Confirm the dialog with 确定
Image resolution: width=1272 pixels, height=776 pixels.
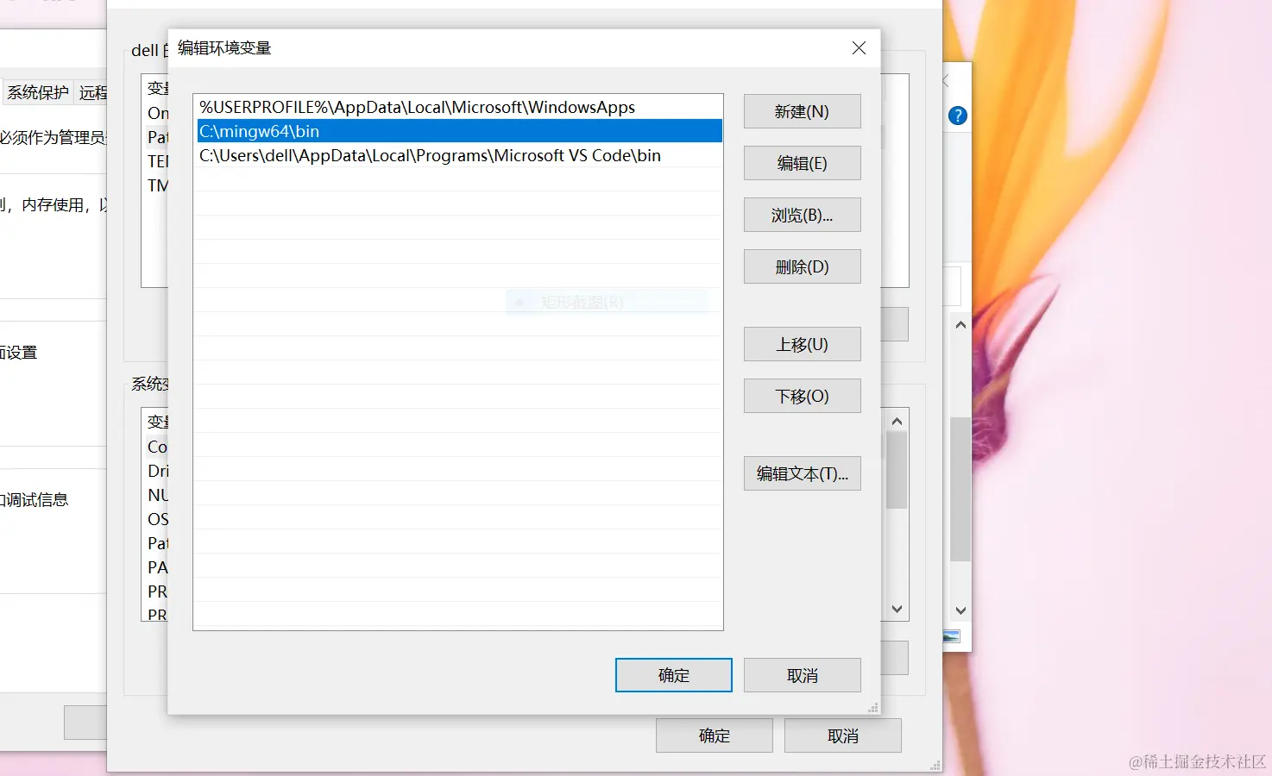coord(673,675)
